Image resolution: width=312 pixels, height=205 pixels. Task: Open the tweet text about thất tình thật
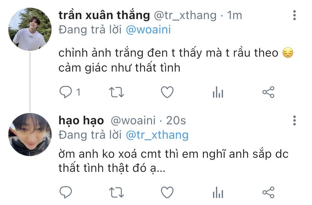[x=173, y=161]
